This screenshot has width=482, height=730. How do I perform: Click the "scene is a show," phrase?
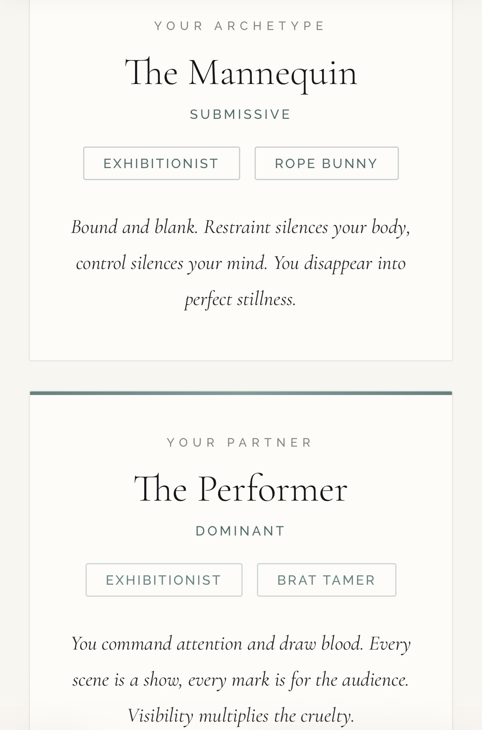pyautogui.click(x=127, y=680)
